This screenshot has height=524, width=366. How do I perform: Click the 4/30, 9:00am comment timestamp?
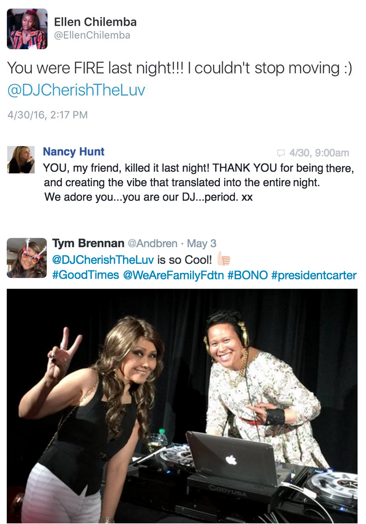[319, 153]
